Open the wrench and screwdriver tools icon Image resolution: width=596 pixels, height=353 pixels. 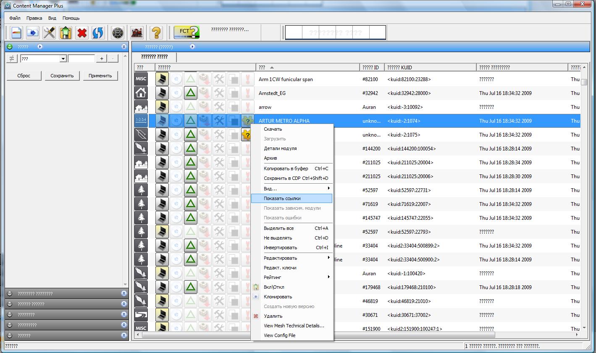point(49,32)
